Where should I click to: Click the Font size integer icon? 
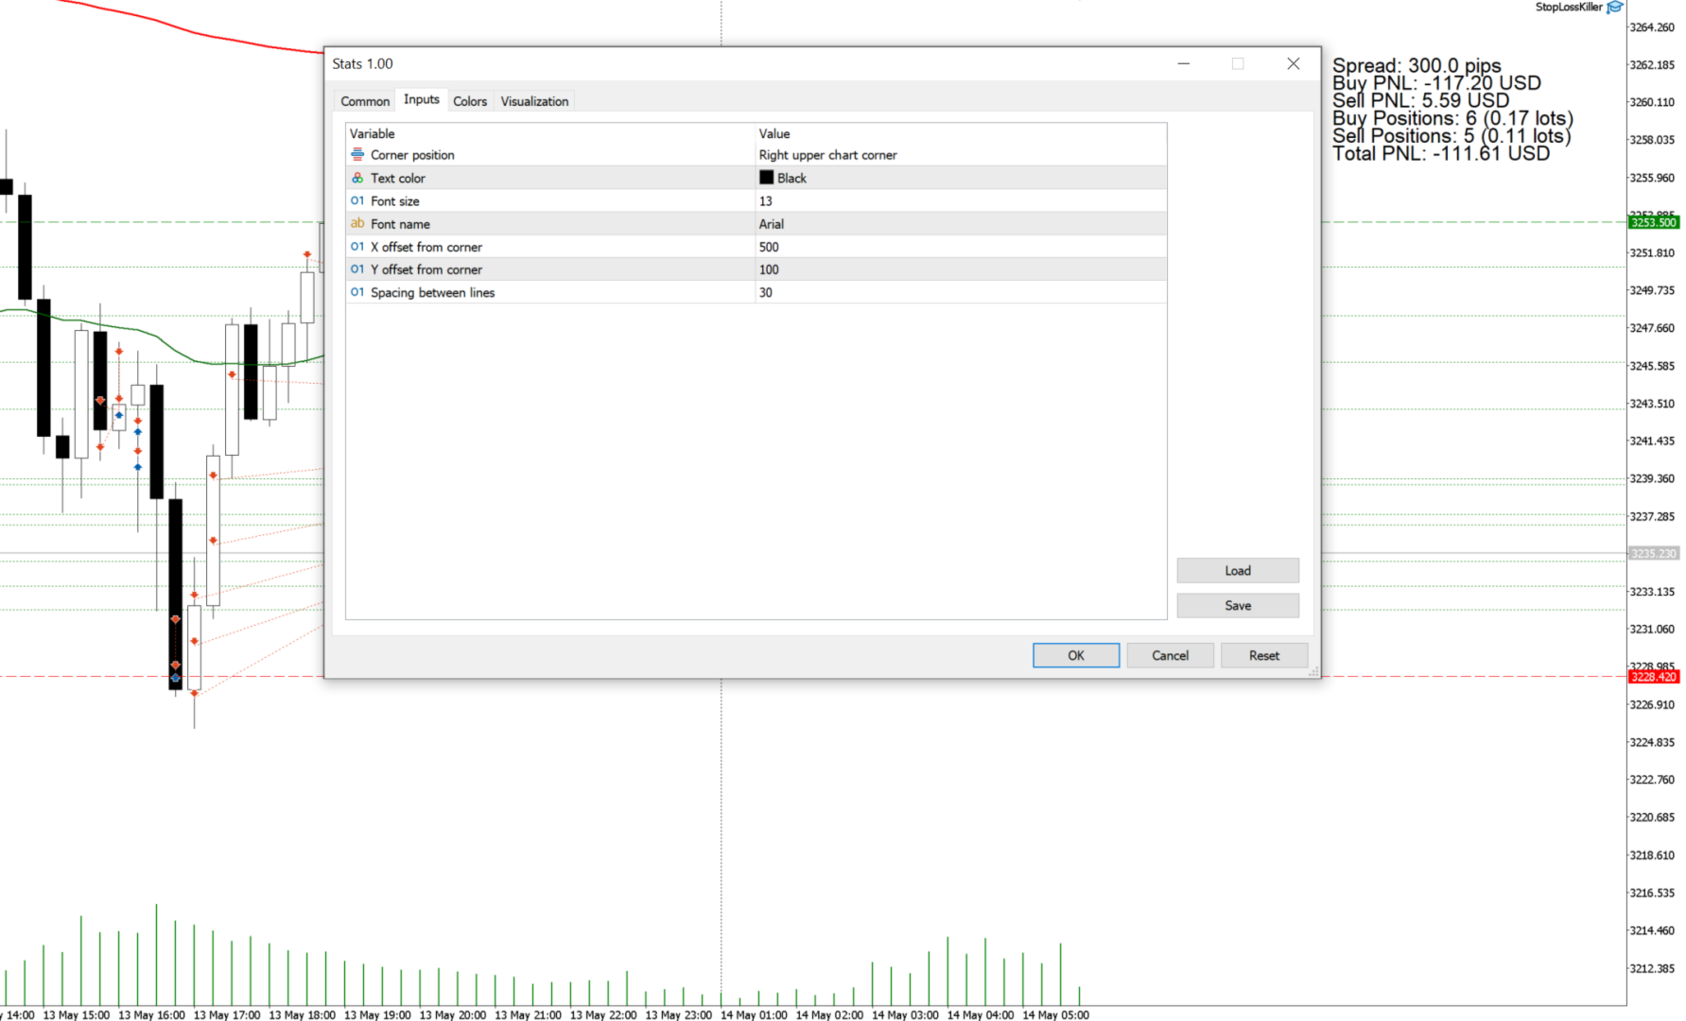click(x=357, y=200)
